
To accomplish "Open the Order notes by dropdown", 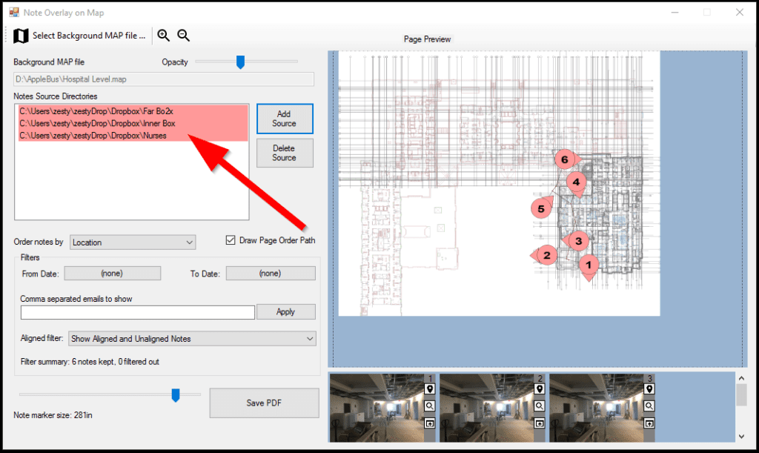I will tap(133, 242).
